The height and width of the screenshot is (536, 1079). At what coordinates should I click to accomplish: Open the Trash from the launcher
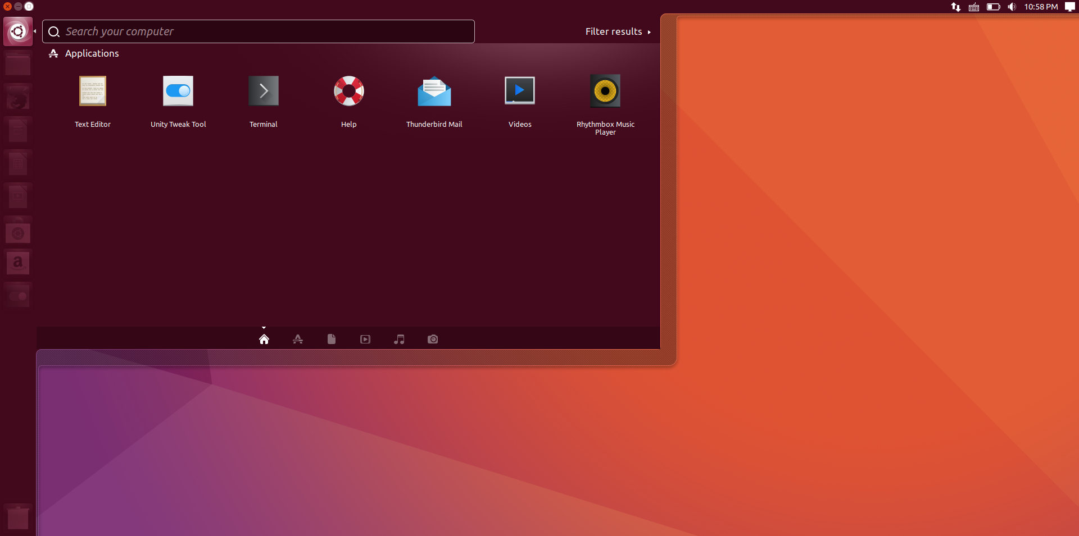click(x=18, y=517)
